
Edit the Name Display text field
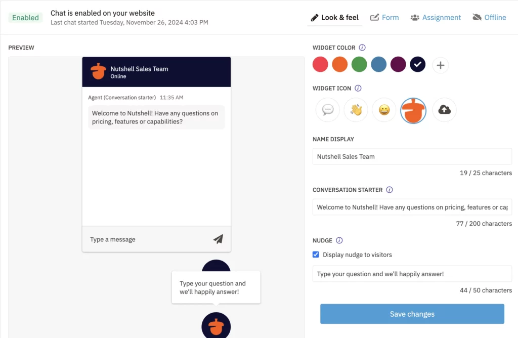coord(412,156)
